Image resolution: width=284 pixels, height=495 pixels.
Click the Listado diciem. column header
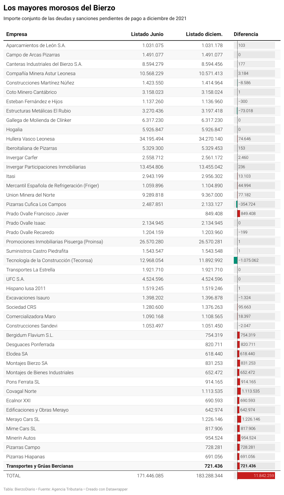(204, 34)
